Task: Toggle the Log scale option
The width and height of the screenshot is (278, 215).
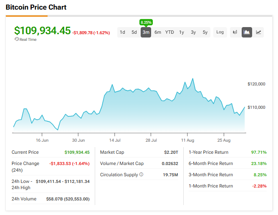Action: click(x=220, y=32)
